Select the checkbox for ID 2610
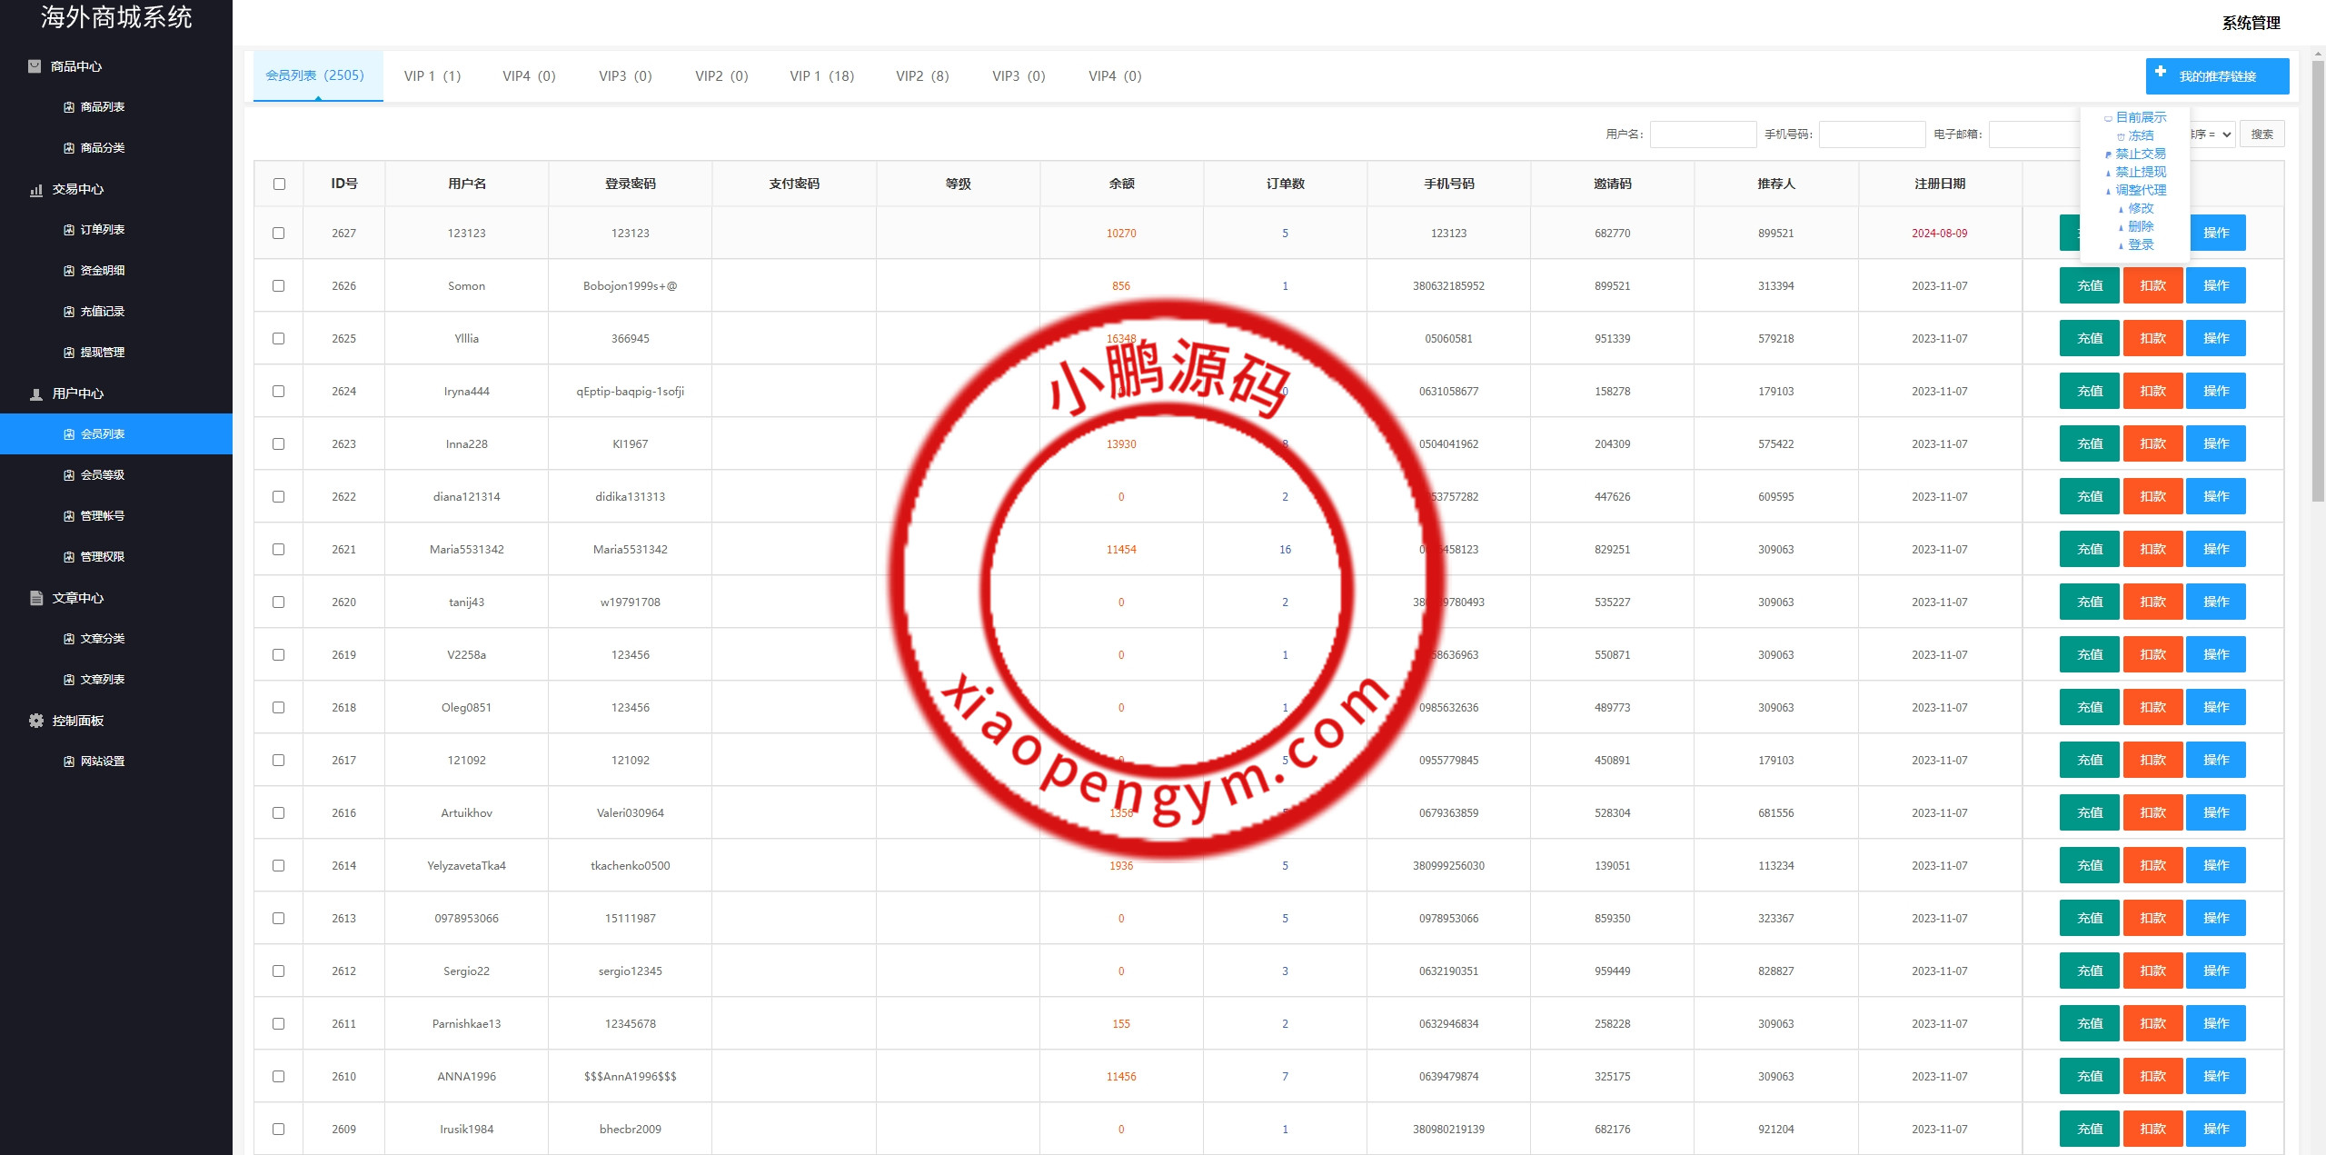2326x1155 pixels. tap(279, 1077)
